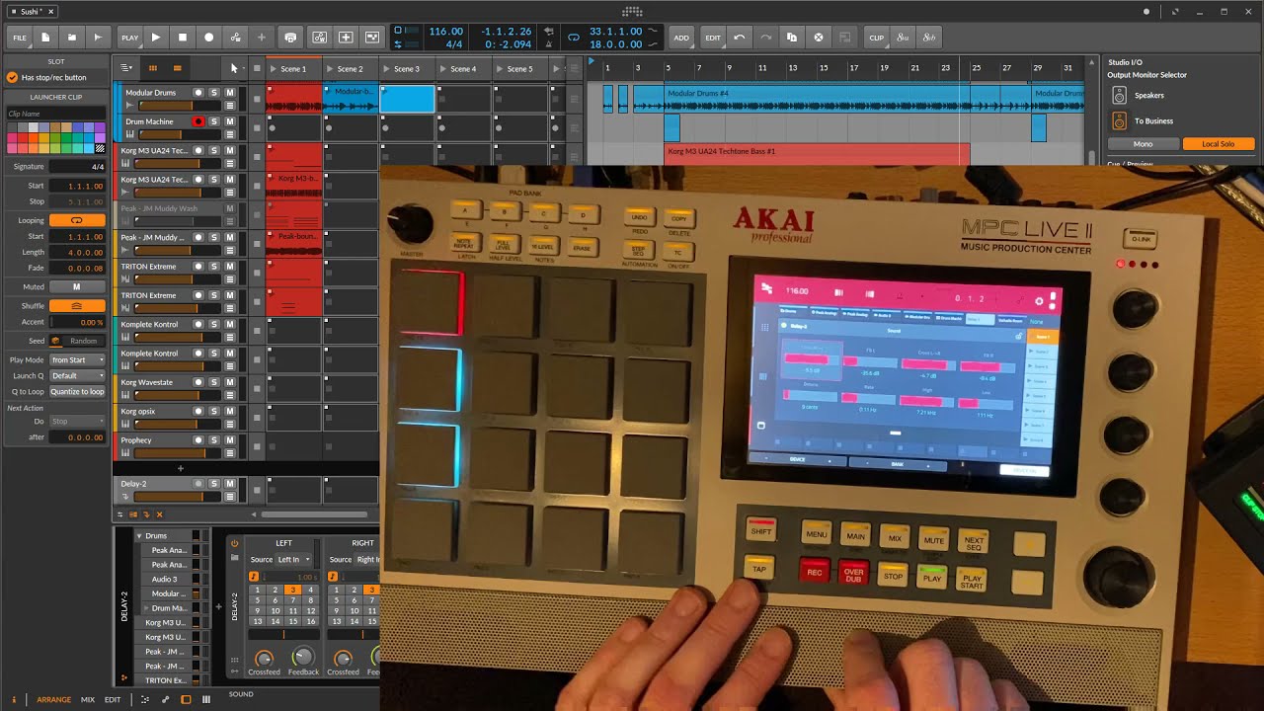Open the Q to Loop dropdown
The image size is (1264, 711).
77,391
